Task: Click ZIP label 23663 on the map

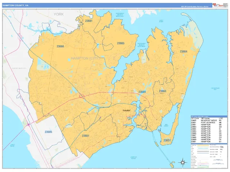Action: [x=162, y=91]
